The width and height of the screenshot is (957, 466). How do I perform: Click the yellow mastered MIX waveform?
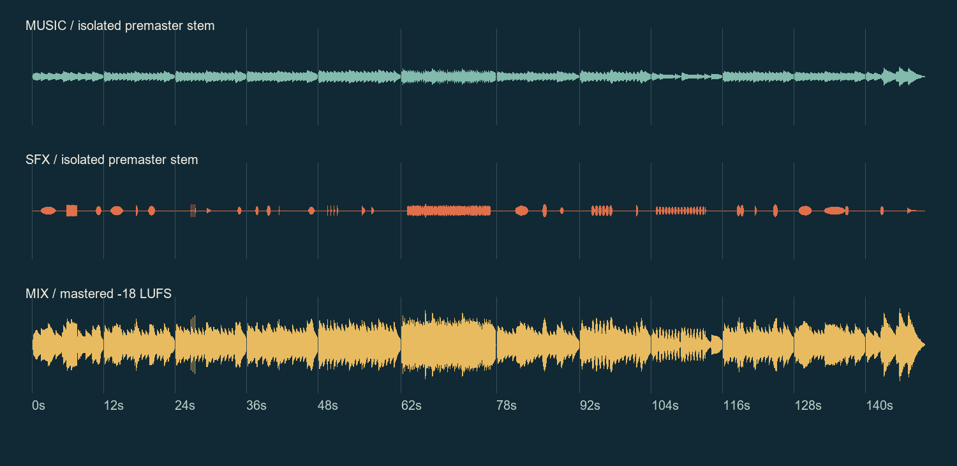coord(478,345)
